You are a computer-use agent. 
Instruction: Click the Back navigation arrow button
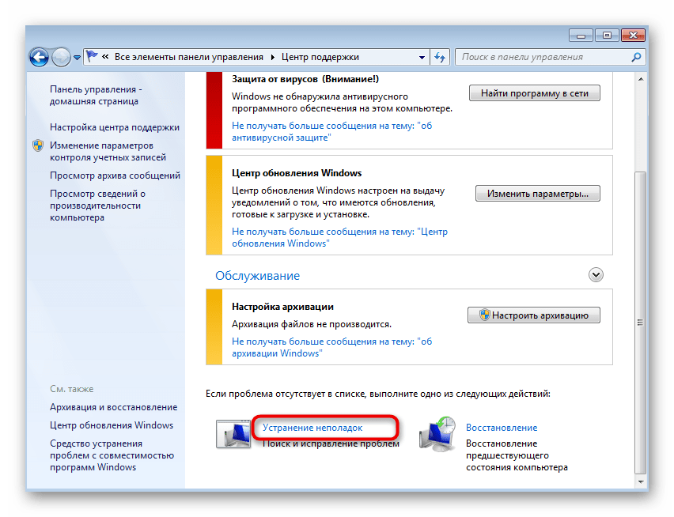[x=40, y=57]
